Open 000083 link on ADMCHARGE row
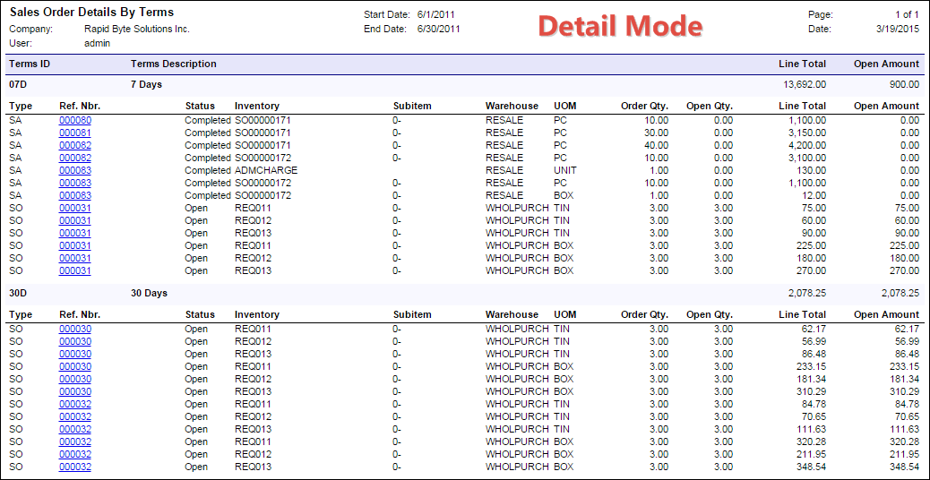This screenshot has width=930, height=480. (75, 170)
